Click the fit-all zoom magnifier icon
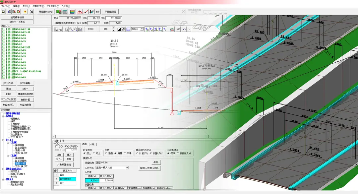Viewport: 358px width, 194px height. [80, 29]
